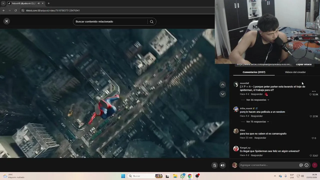Image resolution: width=320 pixels, height=180 pixels.
Task: Show hidden system tray icons chevron
Action: [275, 176]
